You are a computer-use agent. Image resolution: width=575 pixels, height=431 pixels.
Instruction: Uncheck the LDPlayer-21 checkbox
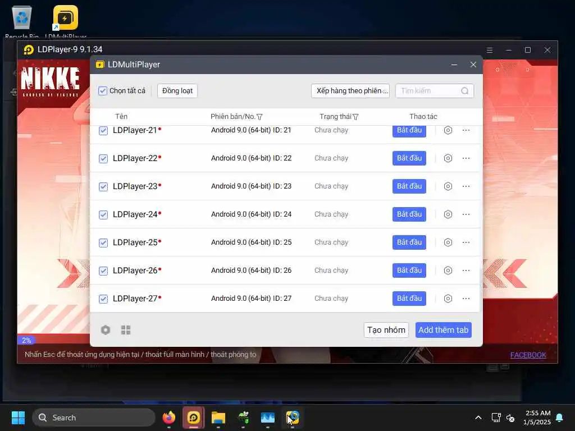pos(103,130)
